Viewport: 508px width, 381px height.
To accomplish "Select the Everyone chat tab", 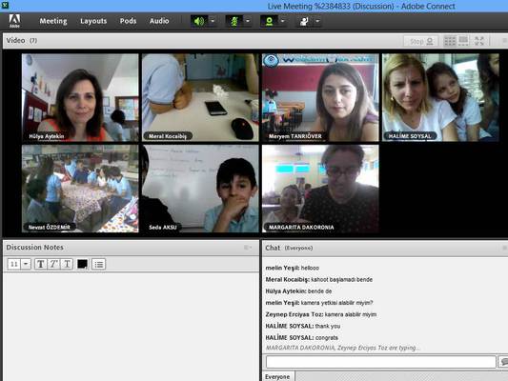I will 277,377.
